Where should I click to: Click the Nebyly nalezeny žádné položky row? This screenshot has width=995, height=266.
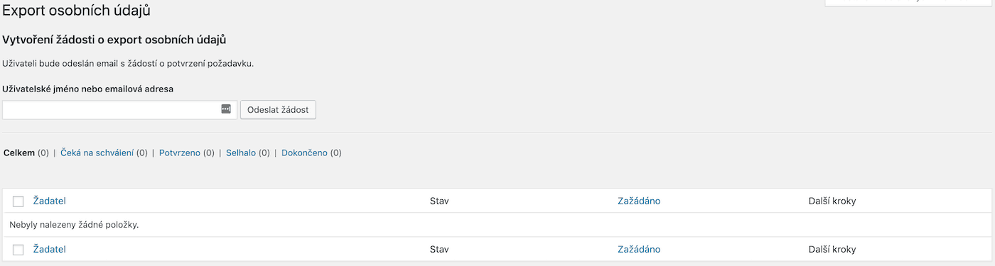[497, 225]
